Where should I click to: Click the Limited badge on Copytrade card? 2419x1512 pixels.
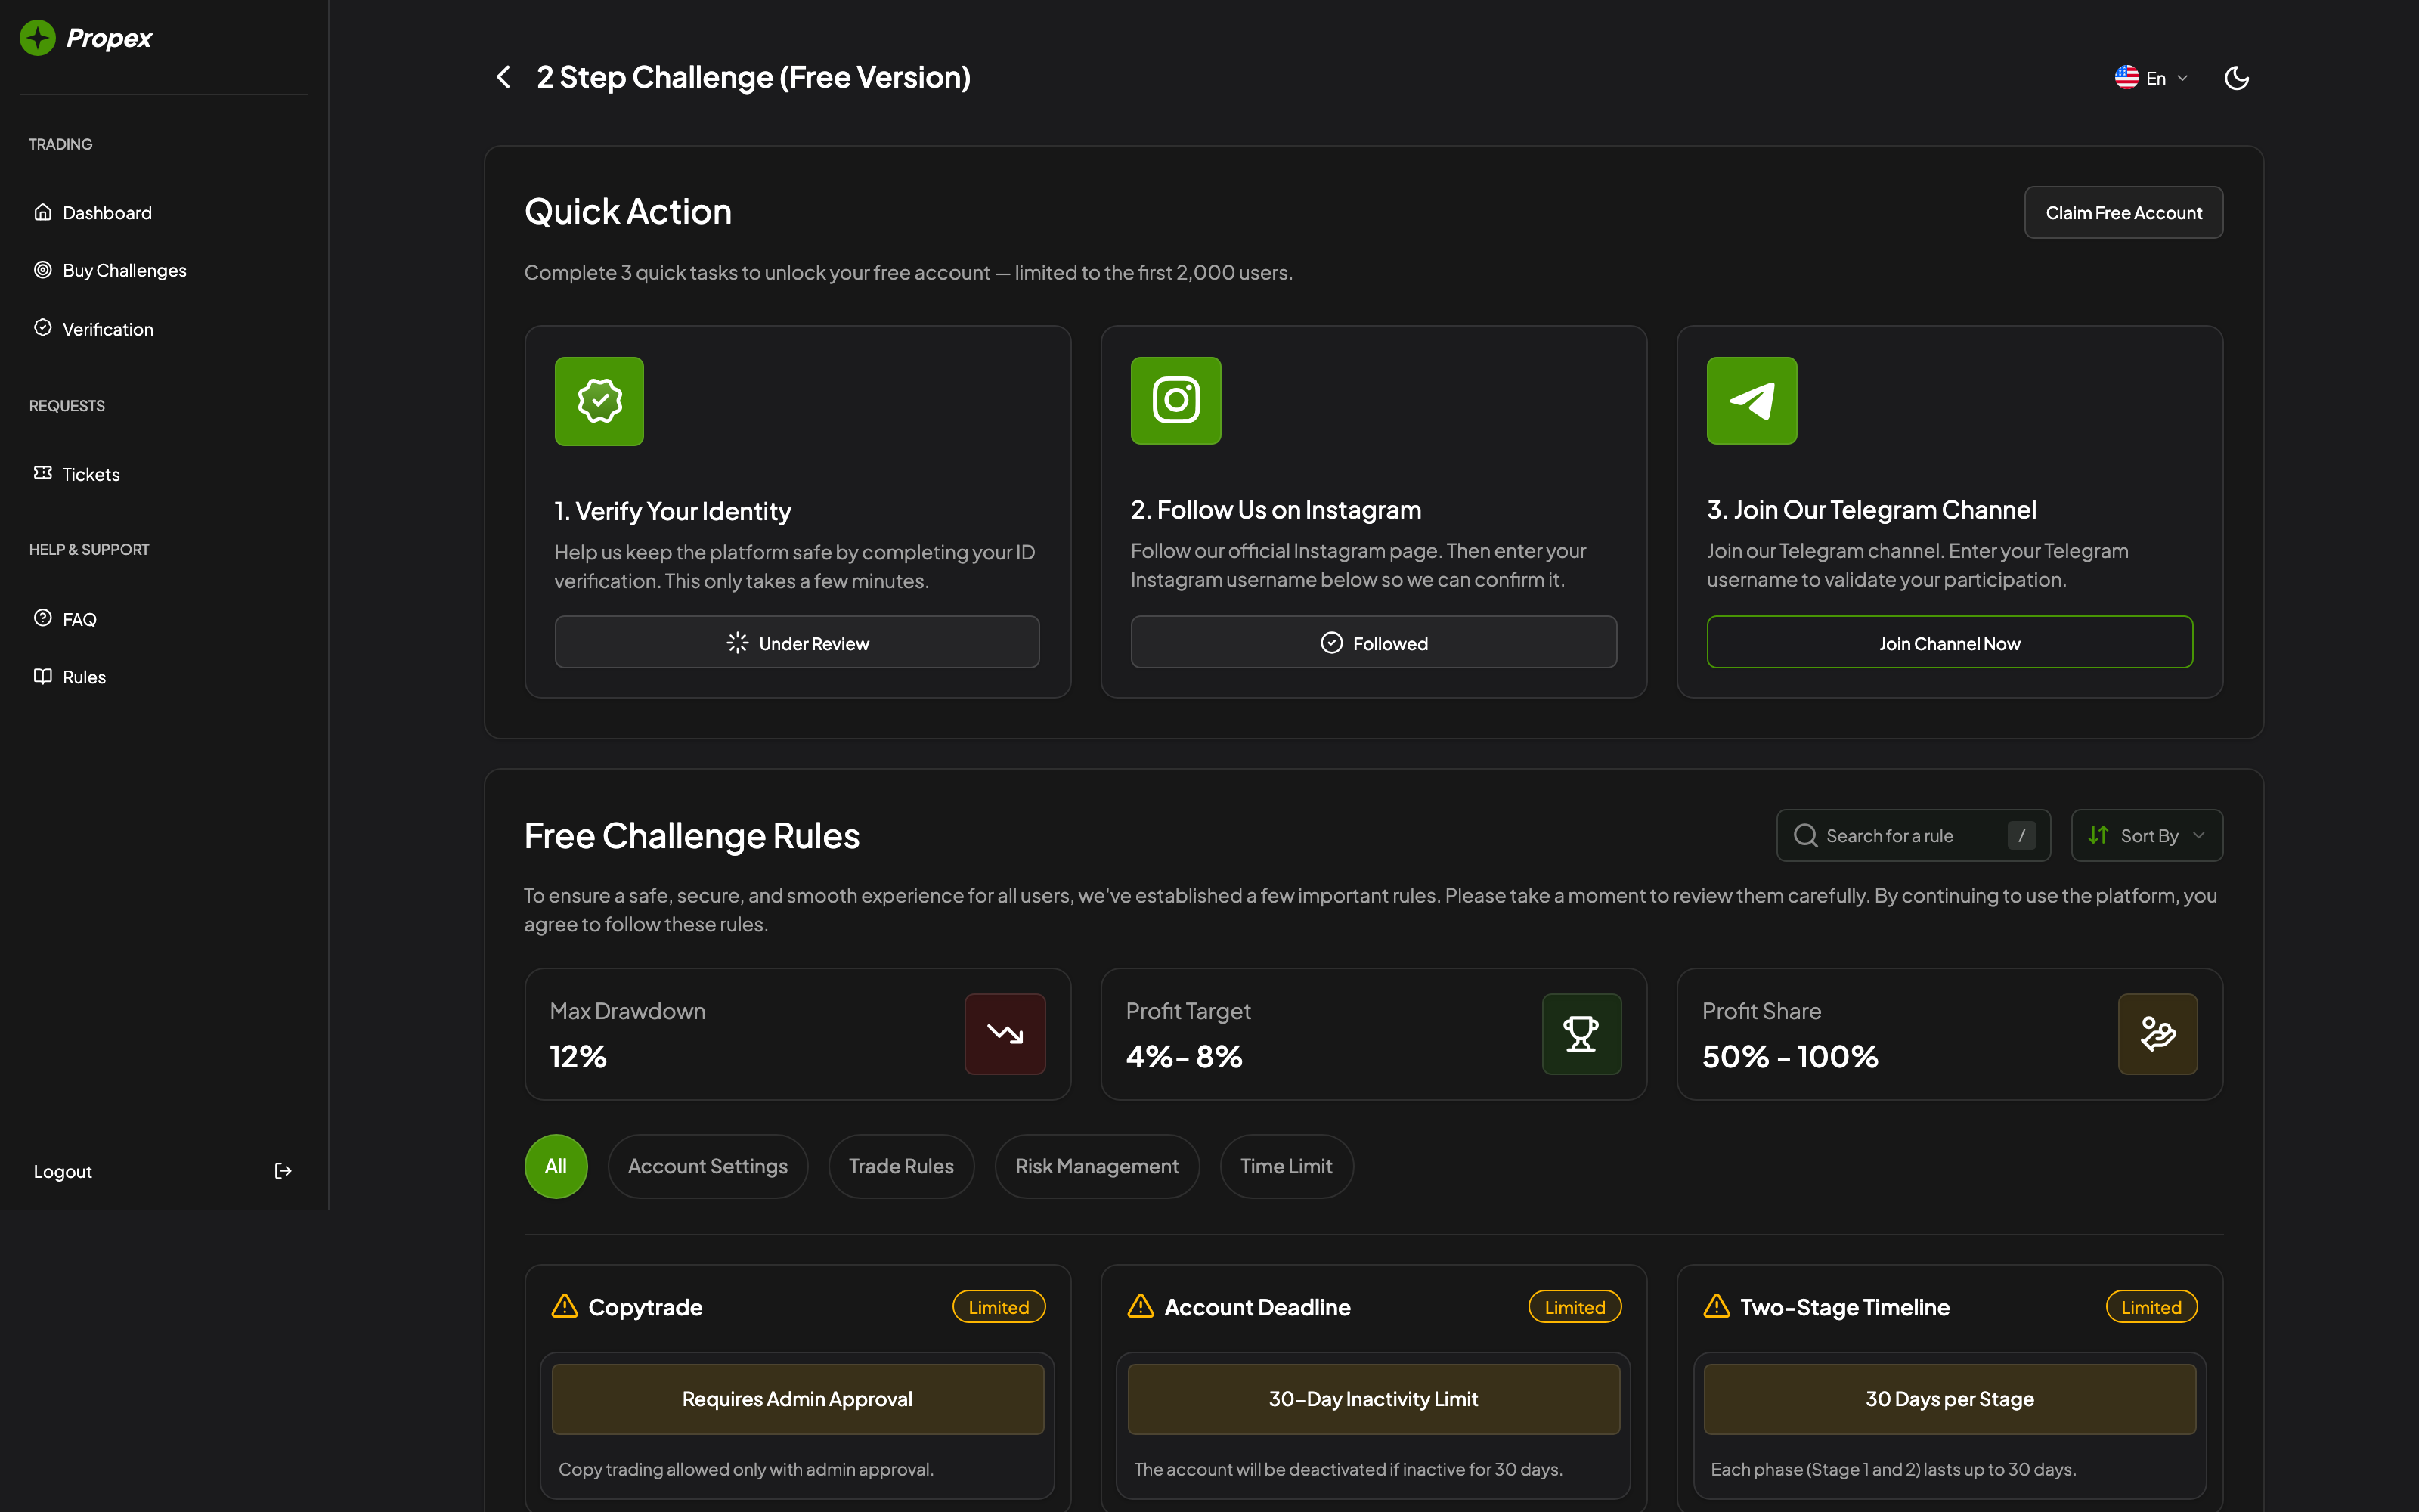point(999,1307)
